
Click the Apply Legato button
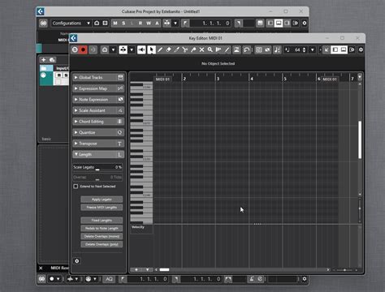click(102, 200)
